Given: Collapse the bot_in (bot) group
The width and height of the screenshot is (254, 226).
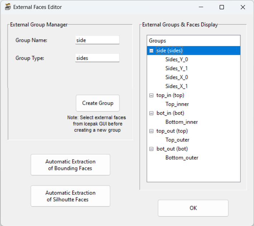Looking at the screenshot, I should [x=152, y=113].
